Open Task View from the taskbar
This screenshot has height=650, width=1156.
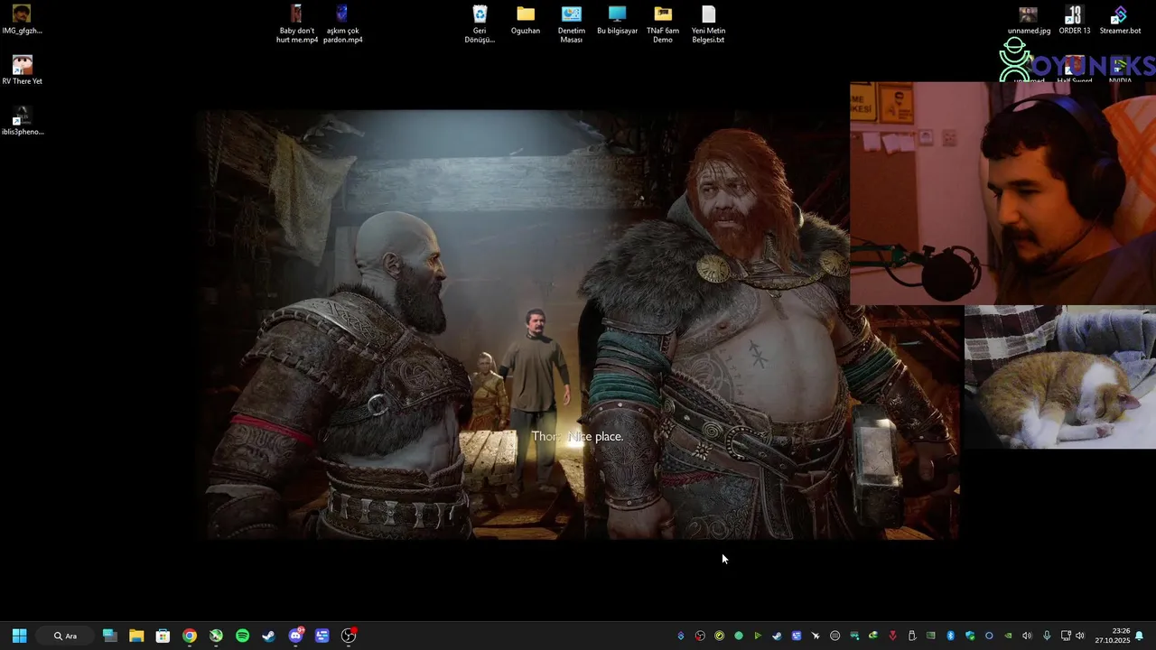tap(110, 636)
